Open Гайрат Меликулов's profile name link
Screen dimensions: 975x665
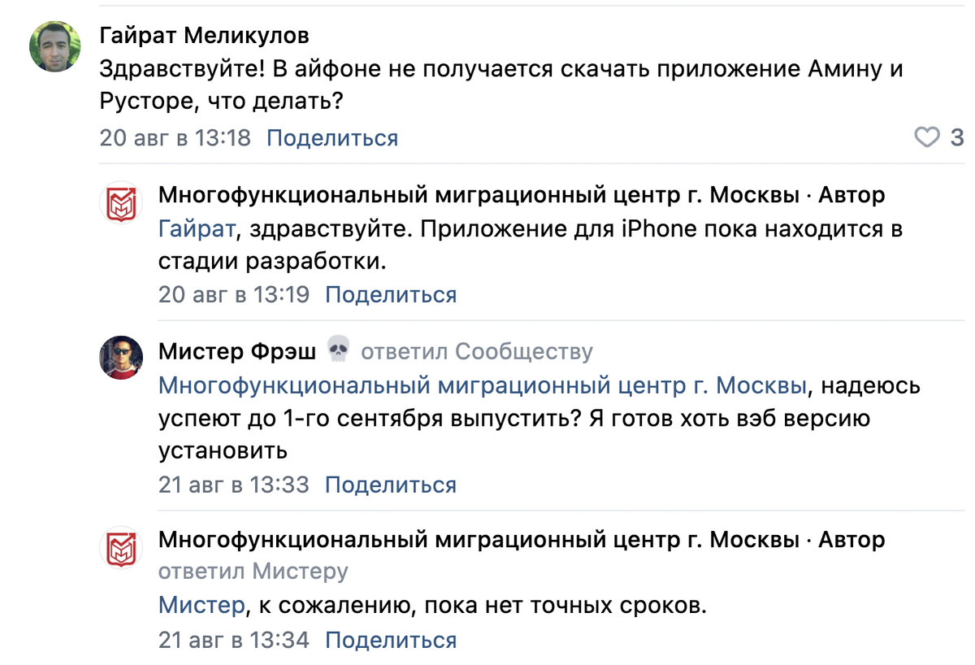(204, 37)
